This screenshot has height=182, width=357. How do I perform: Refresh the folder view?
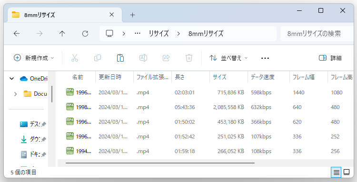point(85,34)
